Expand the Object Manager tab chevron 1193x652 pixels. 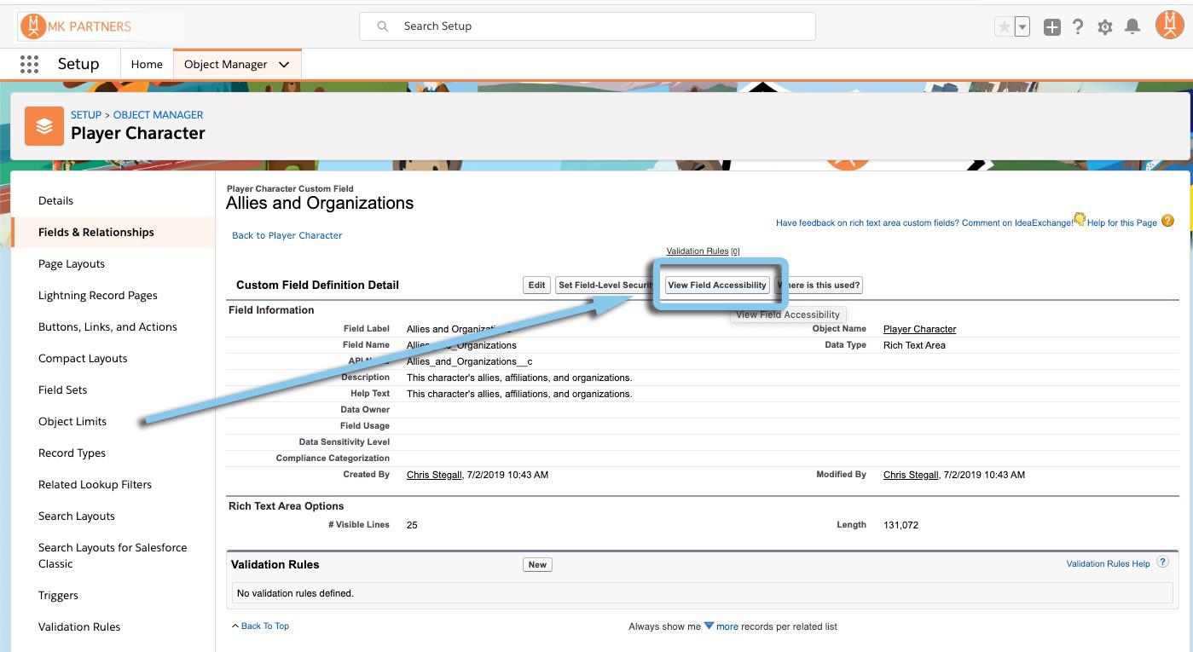284,64
